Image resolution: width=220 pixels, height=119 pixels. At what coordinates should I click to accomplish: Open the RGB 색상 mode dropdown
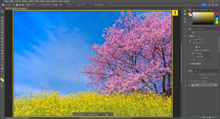[203, 54]
